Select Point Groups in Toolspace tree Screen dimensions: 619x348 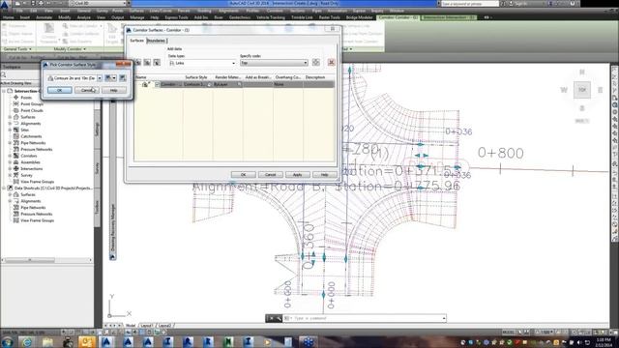(32, 104)
